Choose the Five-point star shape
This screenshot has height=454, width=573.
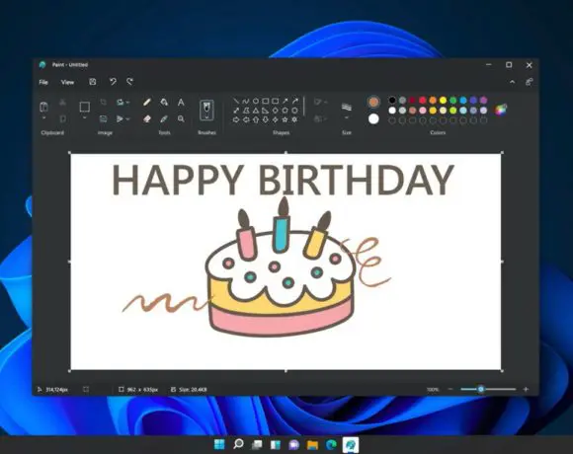click(x=285, y=119)
